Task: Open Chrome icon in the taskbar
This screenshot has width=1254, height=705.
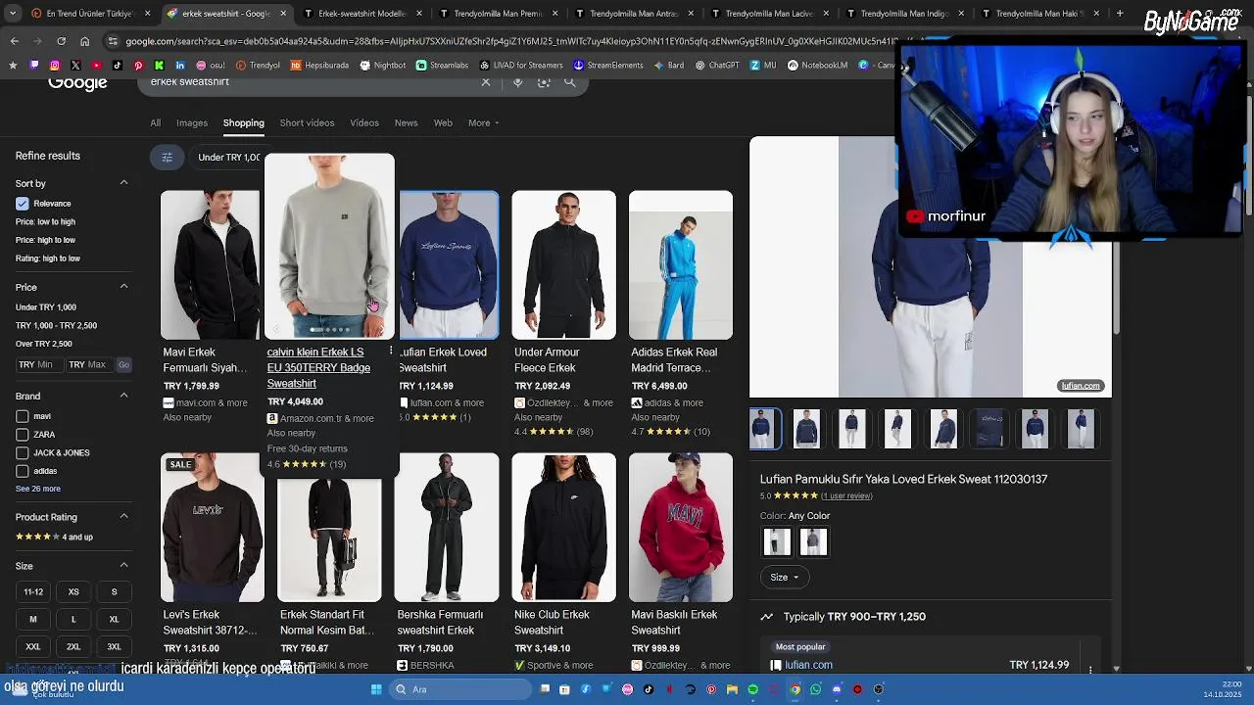Action: point(795,689)
